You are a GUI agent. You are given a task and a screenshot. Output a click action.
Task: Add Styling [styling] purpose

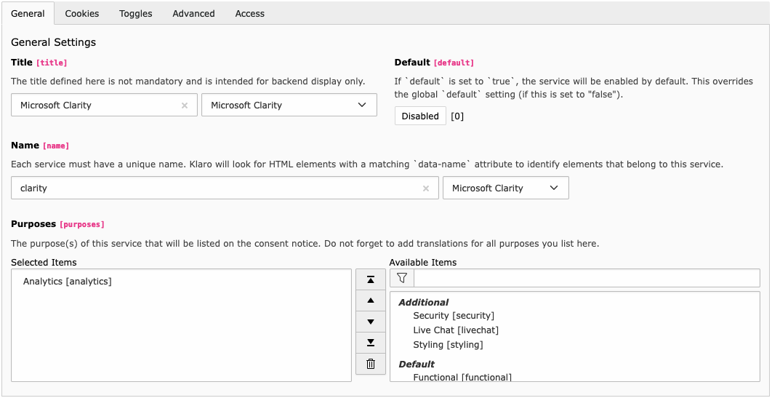pos(448,345)
